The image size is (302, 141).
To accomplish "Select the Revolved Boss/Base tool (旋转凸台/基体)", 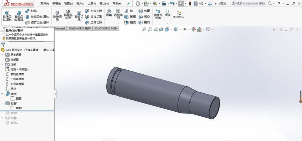I will coord(19,16).
